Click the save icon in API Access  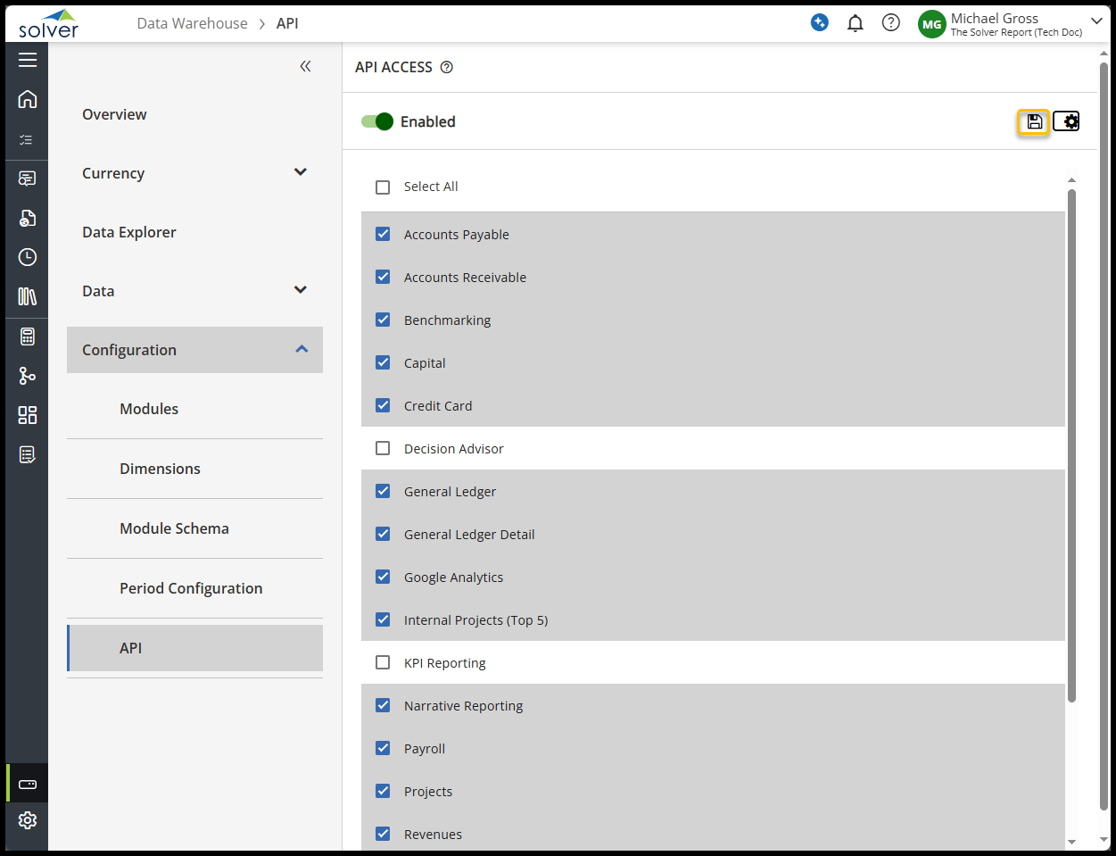click(x=1034, y=121)
